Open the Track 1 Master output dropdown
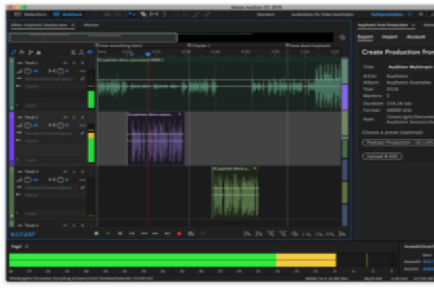Image resolution: width=434 pixels, height=289 pixels. tap(54, 87)
